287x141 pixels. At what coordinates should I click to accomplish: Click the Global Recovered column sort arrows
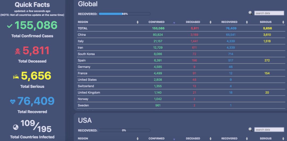(x=247, y=22)
